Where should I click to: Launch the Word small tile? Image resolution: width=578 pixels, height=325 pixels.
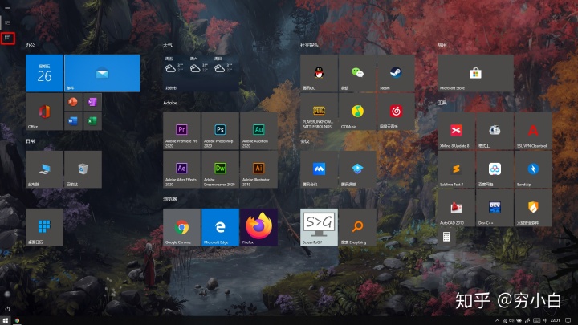[x=73, y=121]
